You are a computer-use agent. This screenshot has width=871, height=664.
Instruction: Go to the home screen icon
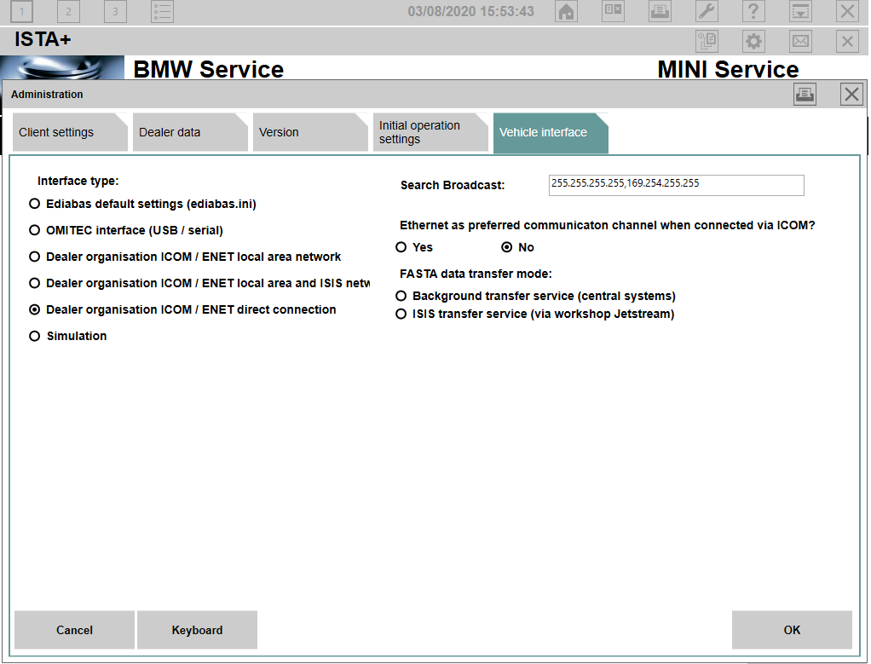(x=566, y=11)
